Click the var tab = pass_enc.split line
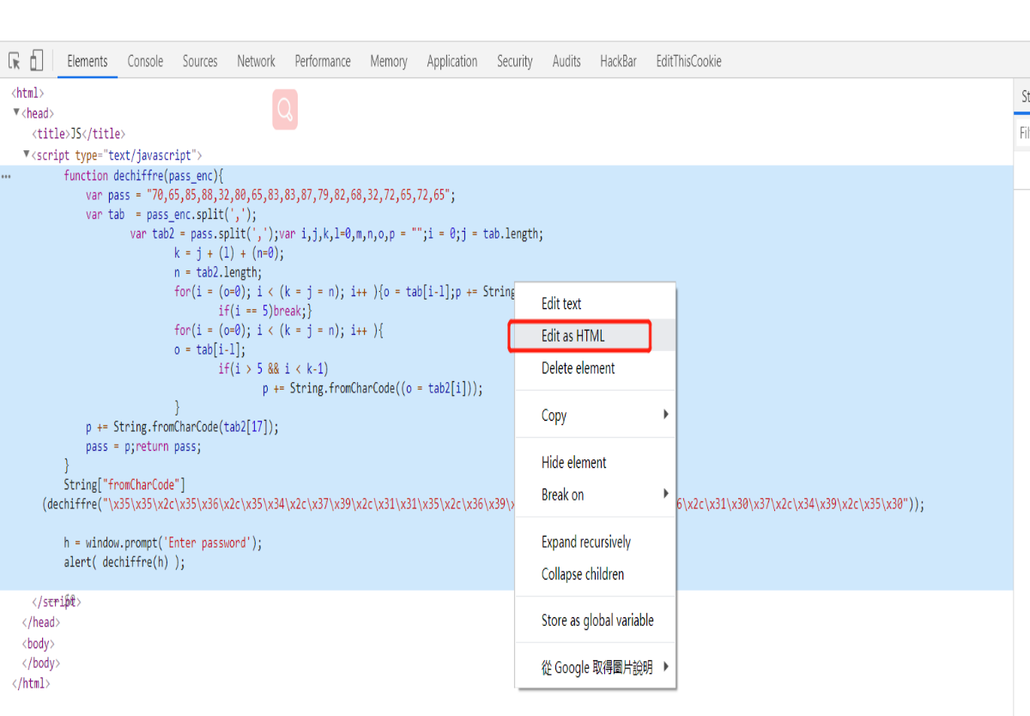This screenshot has width=1030, height=716. click(x=172, y=215)
